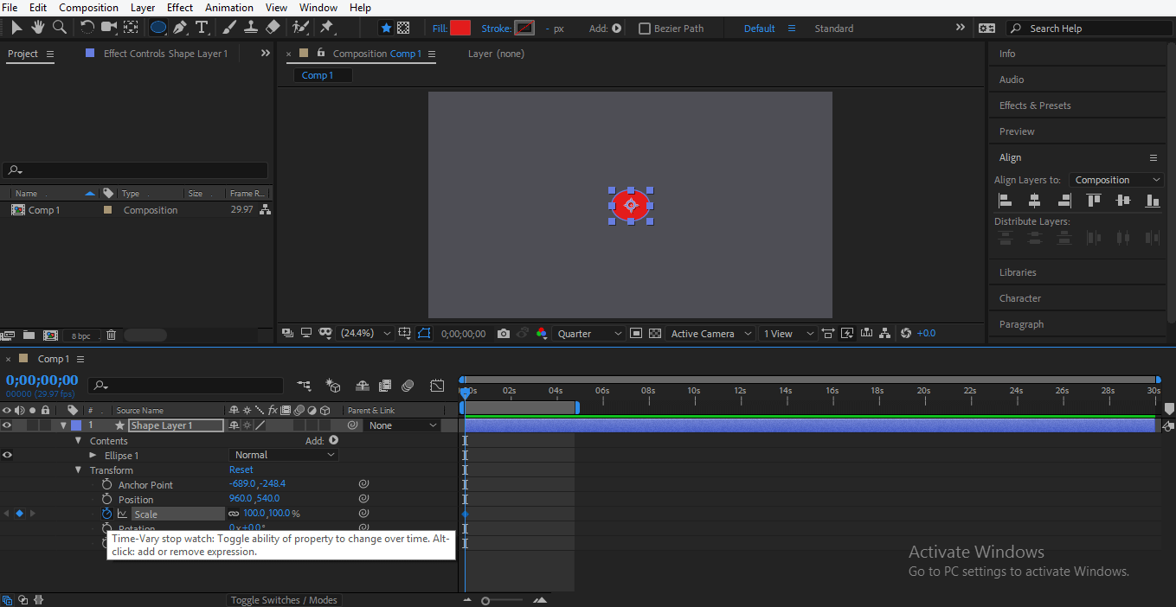Collapse the Transform property group

[x=79, y=470]
